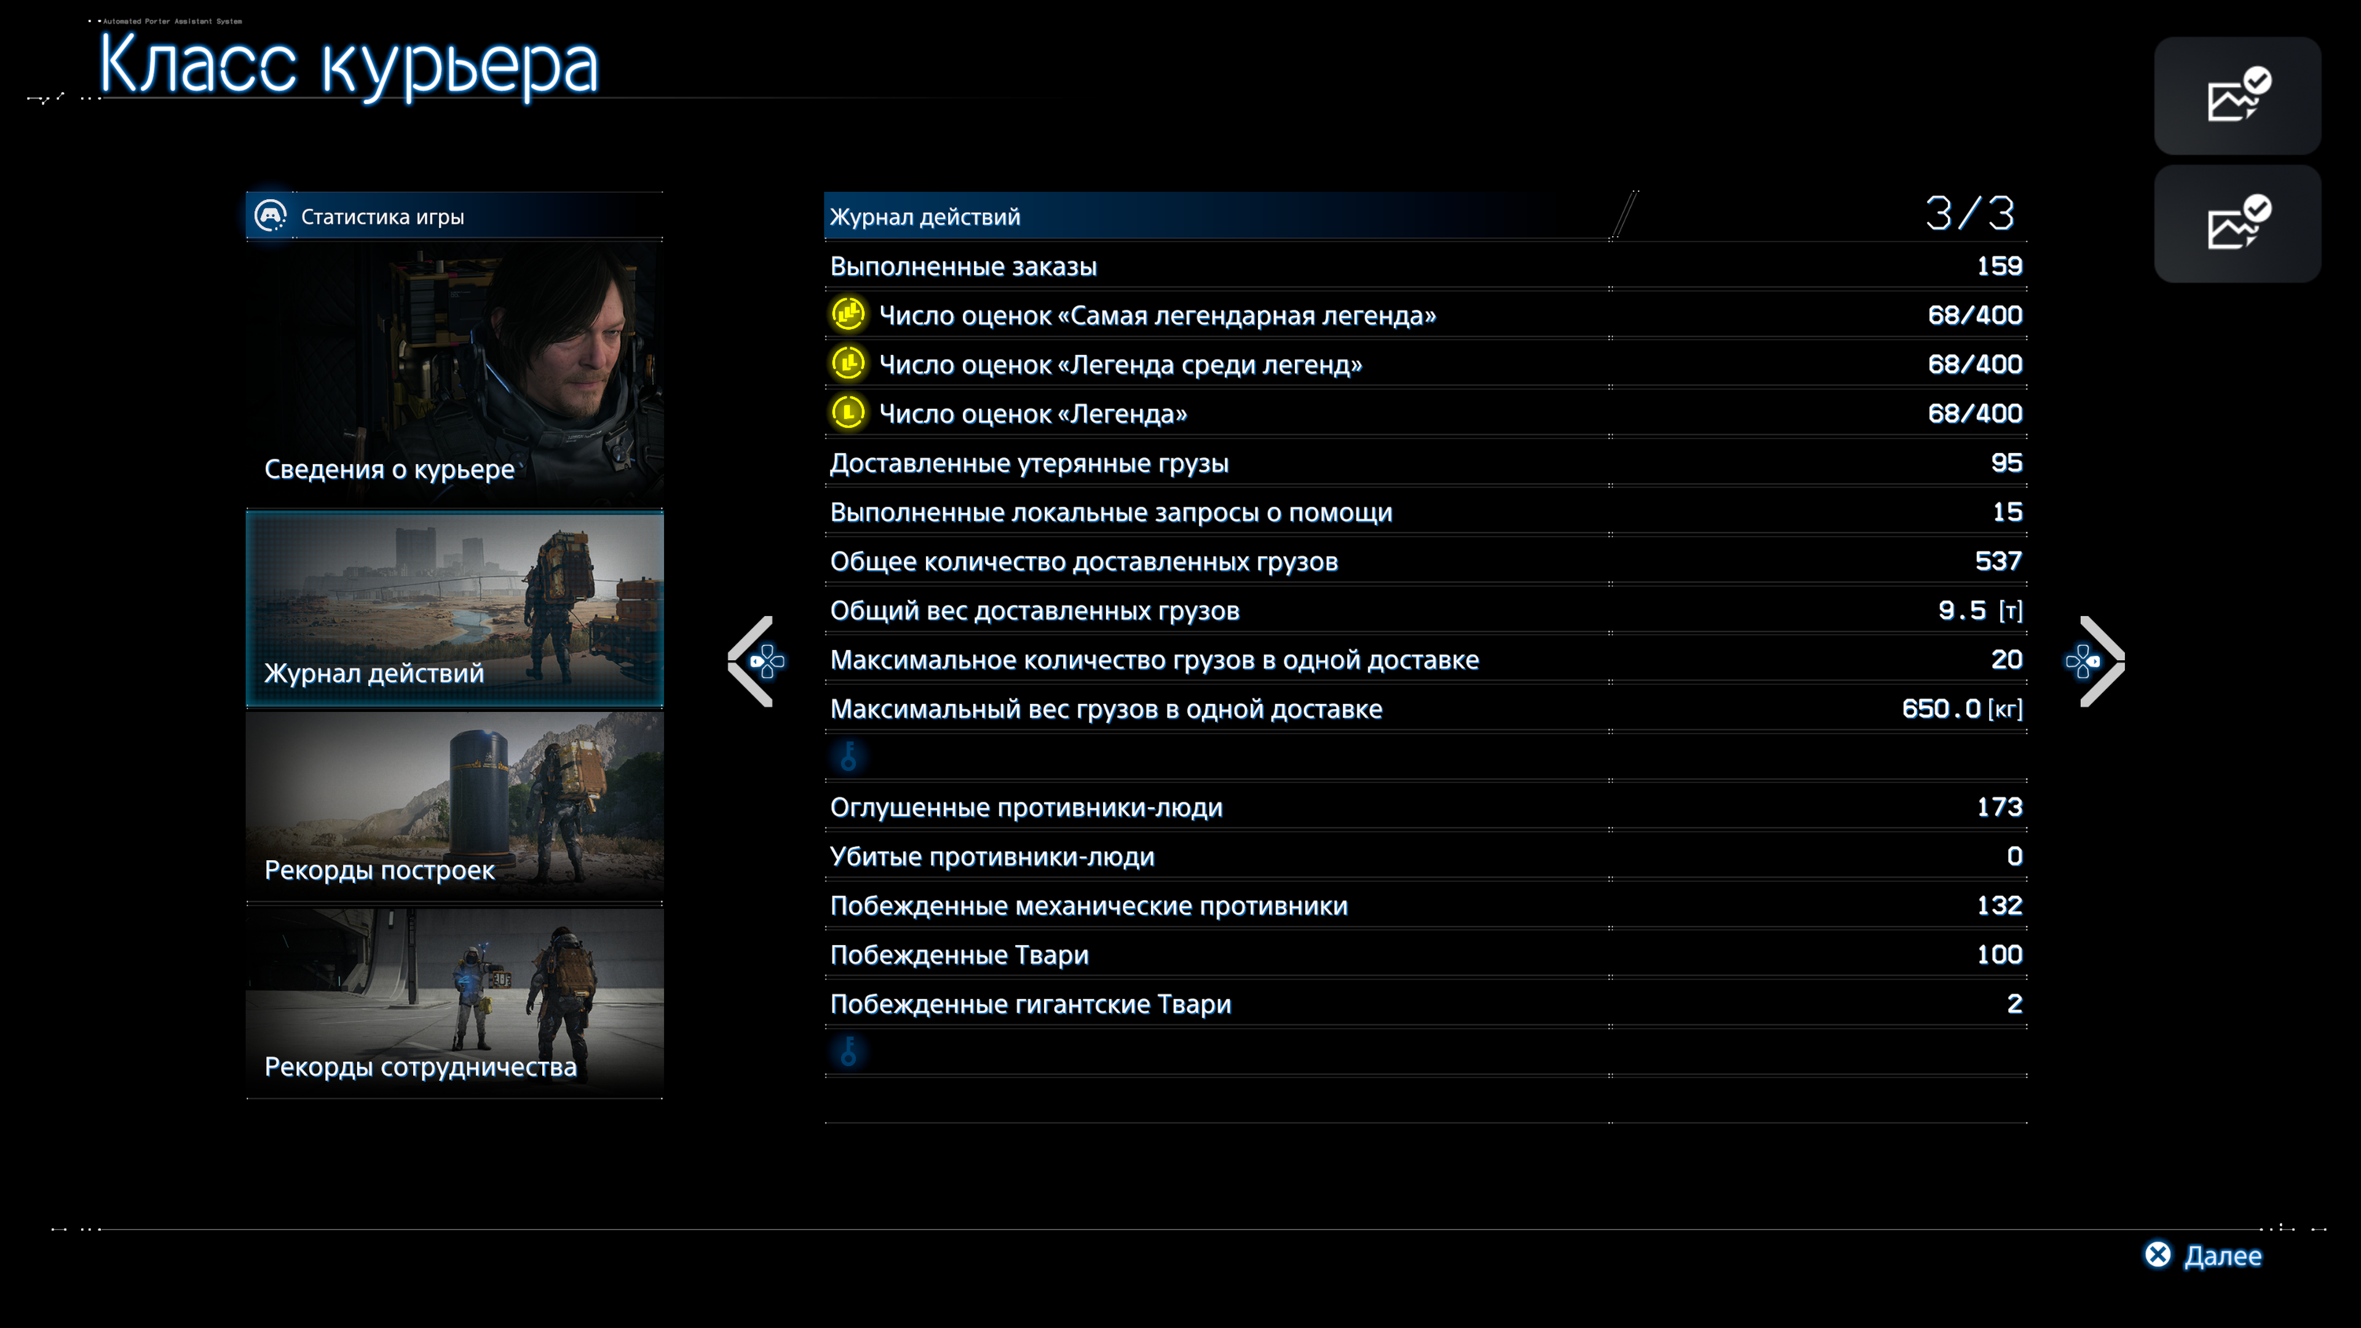Select the Журнал действий thumbnail tab
The height and width of the screenshot is (1328, 2361).
[454, 609]
